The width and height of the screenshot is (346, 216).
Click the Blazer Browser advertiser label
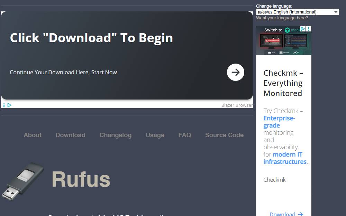(x=237, y=105)
